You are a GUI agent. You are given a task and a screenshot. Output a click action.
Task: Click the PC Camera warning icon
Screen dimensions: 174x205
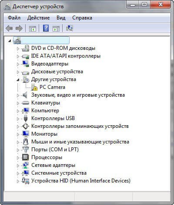pyautogui.click(x=34, y=87)
